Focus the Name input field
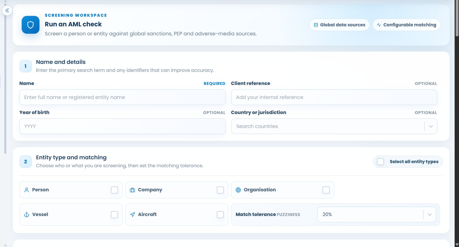Screen dimensions: 459x247 coord(122,97)
